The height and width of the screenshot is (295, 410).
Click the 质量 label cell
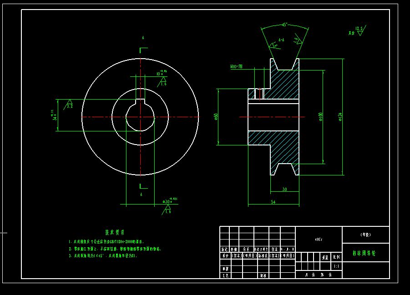coord(325,257)
